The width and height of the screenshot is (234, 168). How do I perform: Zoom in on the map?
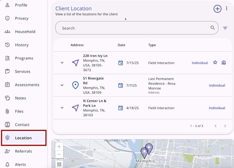[59, 147]
